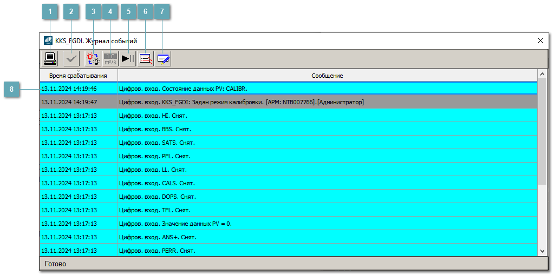Image resolution: width=554 pixels, height=276 pixels.
Task: Close the Журнал событий window
Action: pos(540,41)
